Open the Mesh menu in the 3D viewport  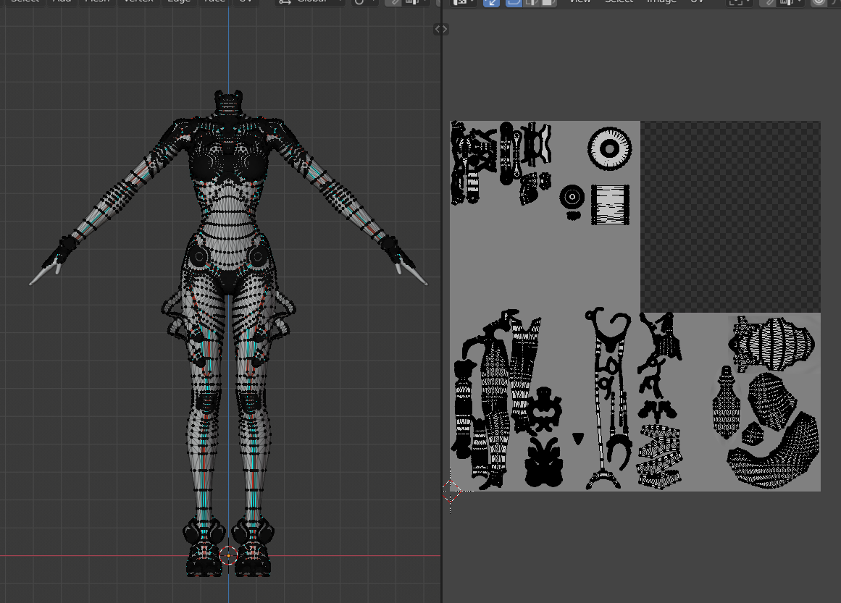click(x=97, y=1)
